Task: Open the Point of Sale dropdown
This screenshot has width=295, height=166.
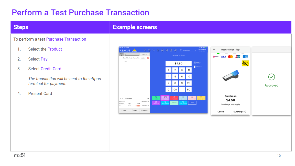Action: pos(188,51)
